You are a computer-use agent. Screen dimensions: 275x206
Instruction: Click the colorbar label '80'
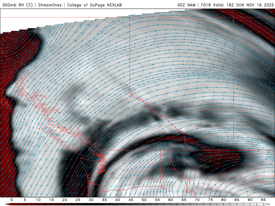[x=223, y=200]
